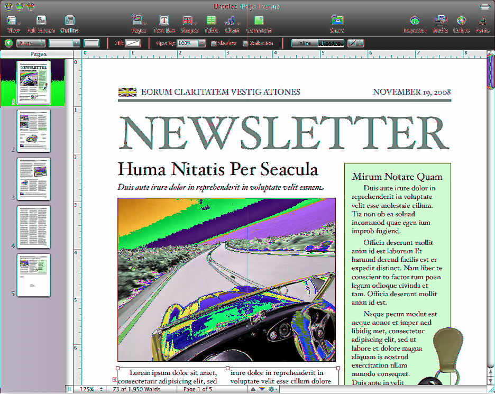Click 'EORUM CLARITATEM VESTIG ATIONES' header text
This screenshot has height=394, width=495.
point(221,92)
